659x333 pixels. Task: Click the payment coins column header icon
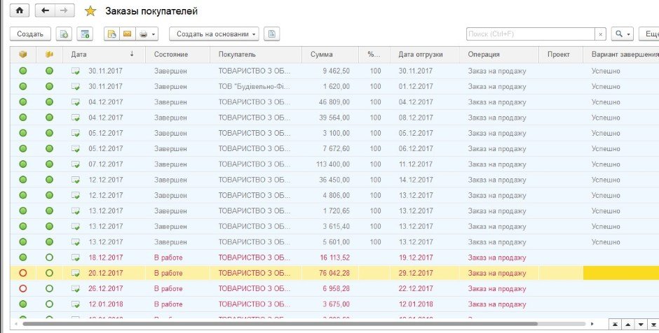[49, 54]
